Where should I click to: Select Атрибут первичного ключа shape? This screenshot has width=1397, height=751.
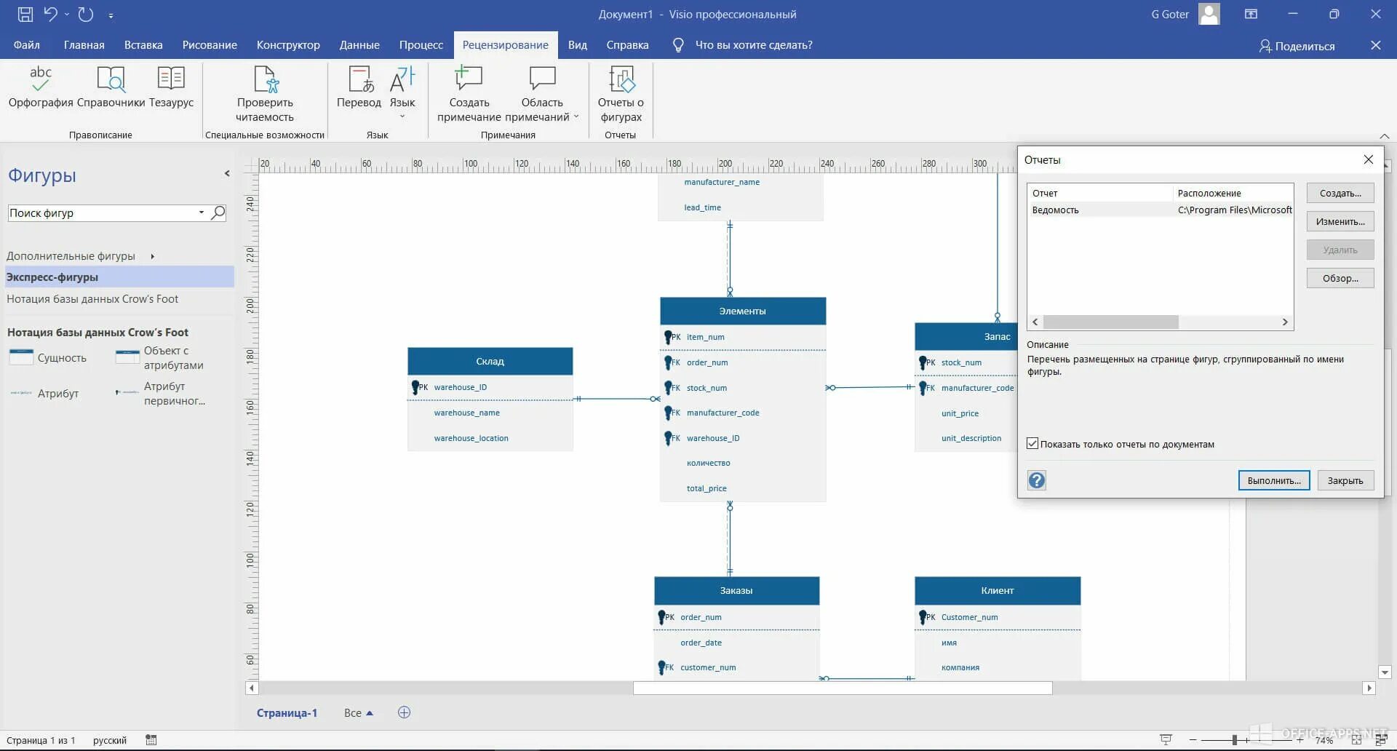[x=160, y=394]
